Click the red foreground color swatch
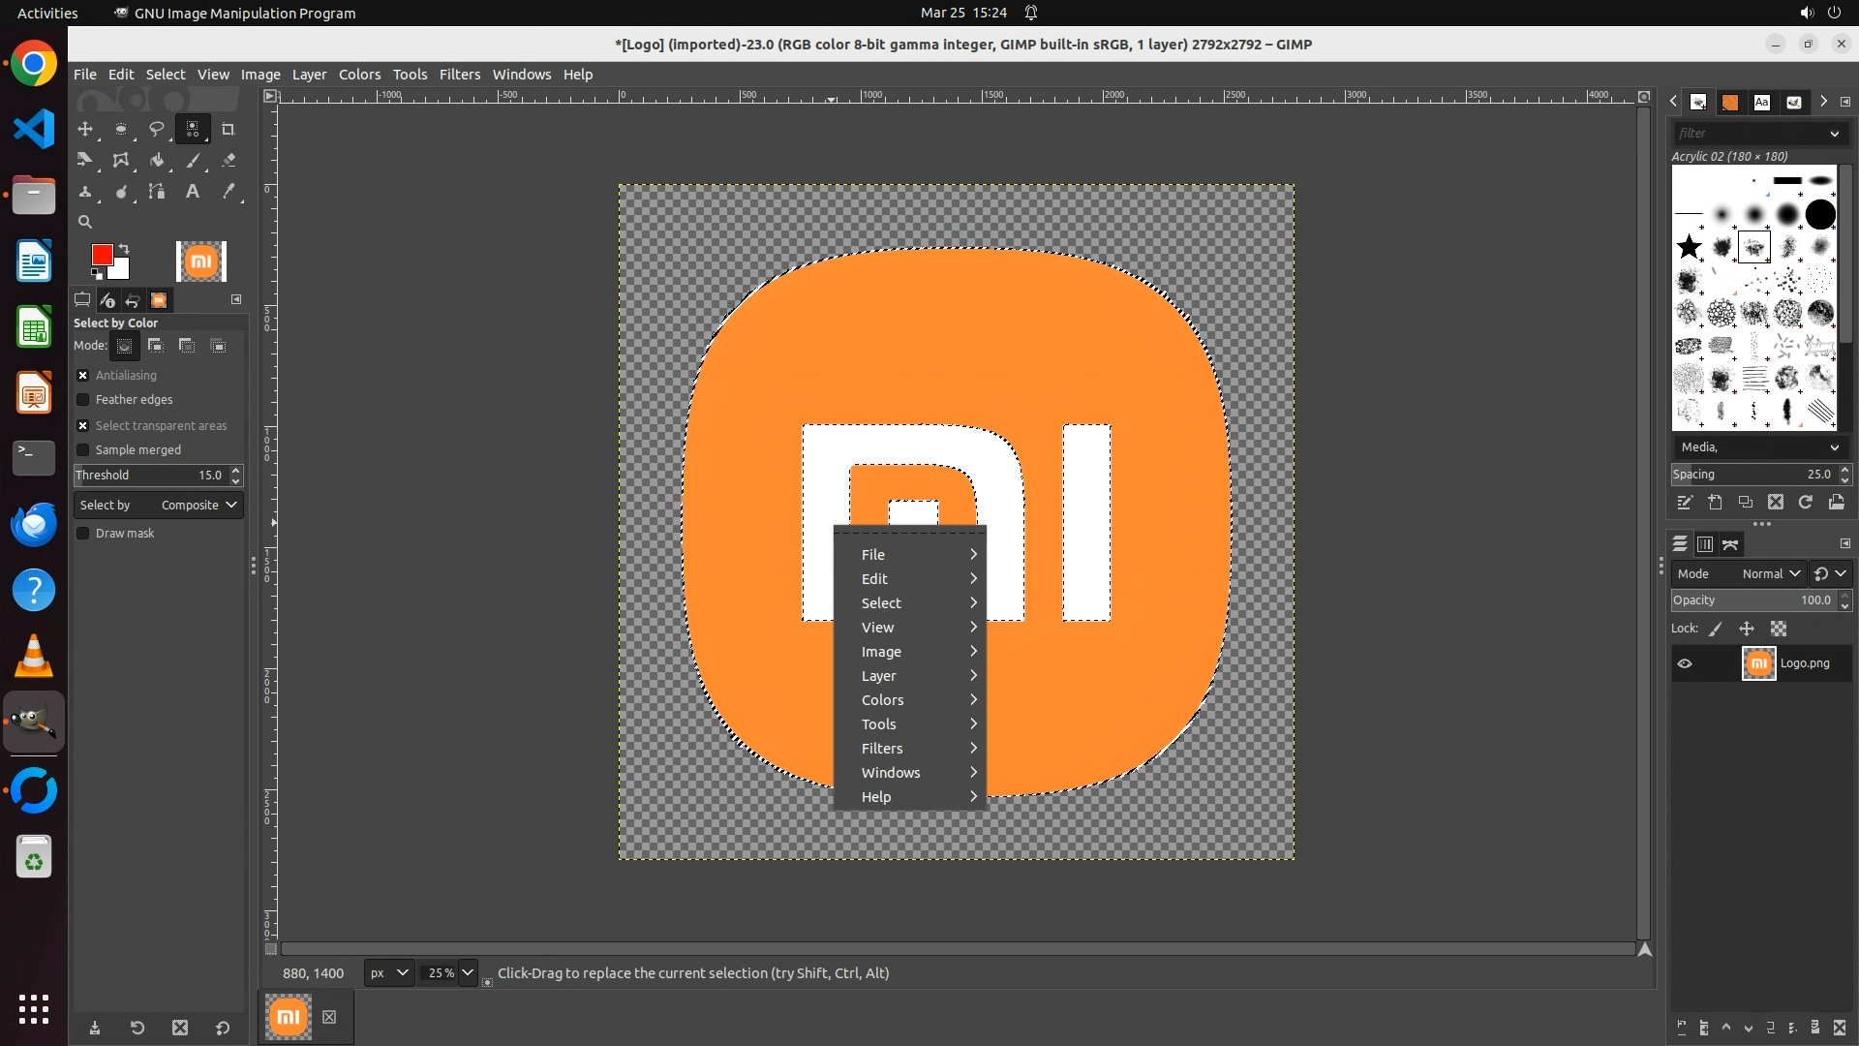The image size is (1859, 1046). coord(101,255)
